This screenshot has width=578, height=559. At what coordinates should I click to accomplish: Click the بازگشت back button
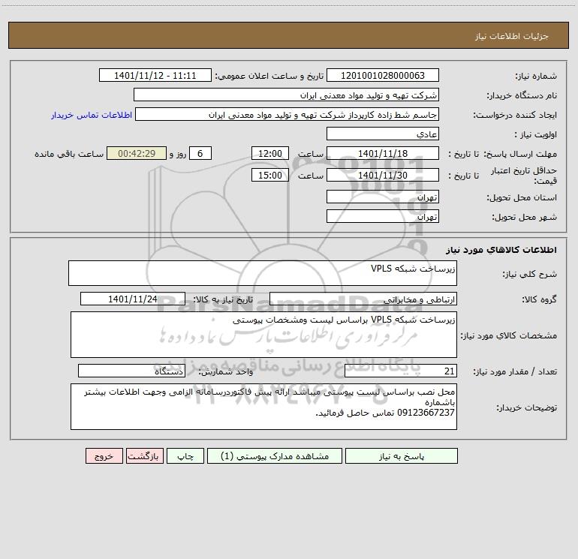click(144, 456)
